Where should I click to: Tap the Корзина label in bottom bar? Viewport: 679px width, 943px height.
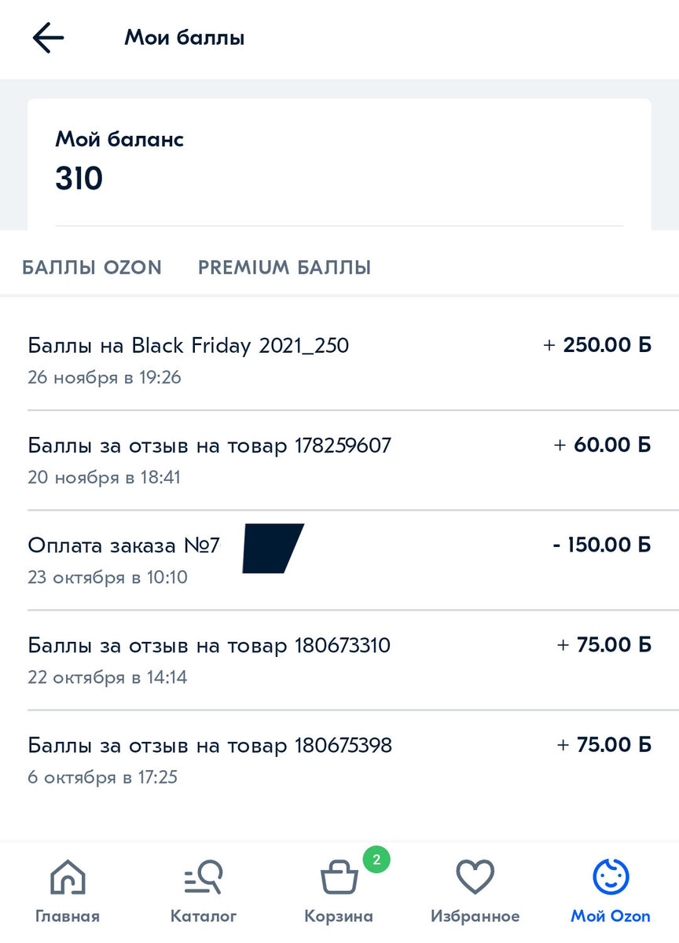[x=339, y=916]
